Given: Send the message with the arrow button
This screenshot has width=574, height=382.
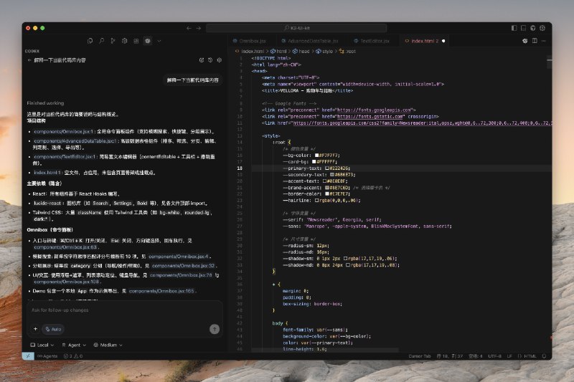Looking at the screenshot, I should pos(215,330).
